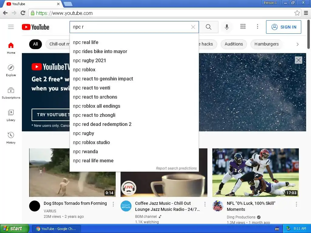Open the VARIUS channel avatar
Viewport: 311px width, 233px height.
35,206
